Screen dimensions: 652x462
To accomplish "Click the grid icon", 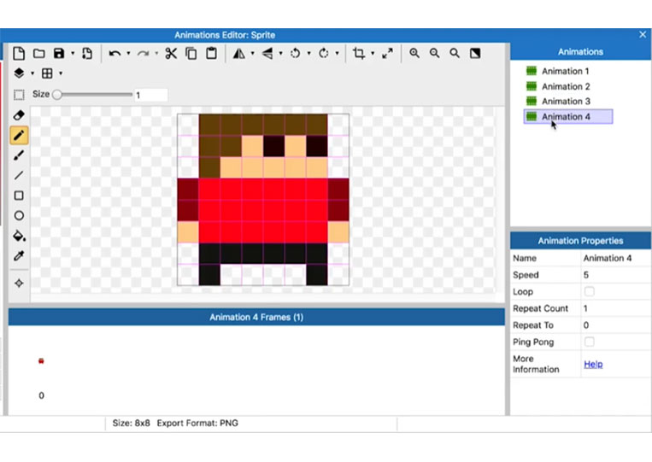I will coord(47,73).
